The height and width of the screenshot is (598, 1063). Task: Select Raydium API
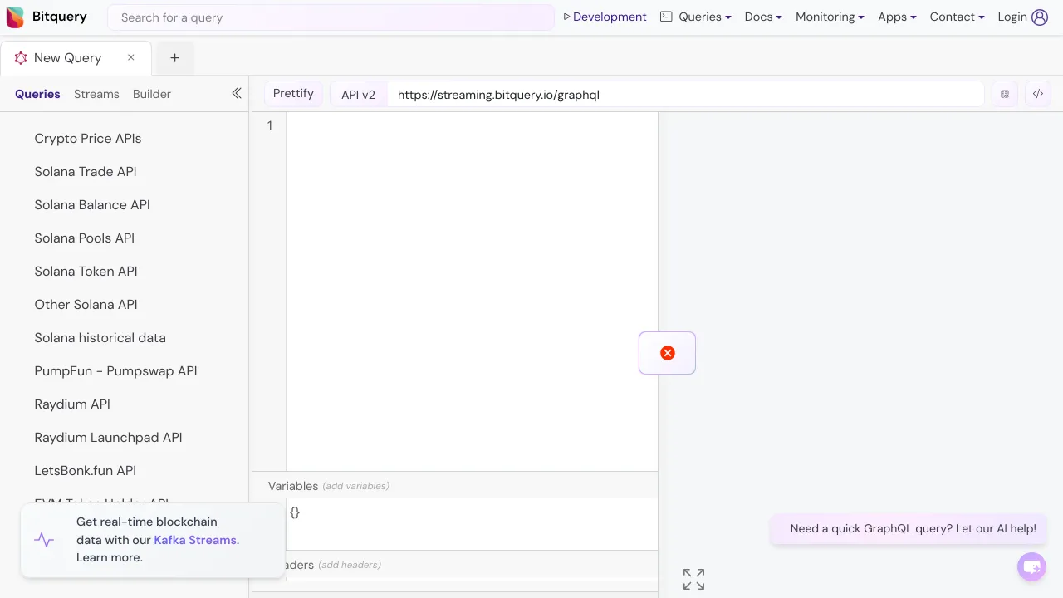pos(72,404)
